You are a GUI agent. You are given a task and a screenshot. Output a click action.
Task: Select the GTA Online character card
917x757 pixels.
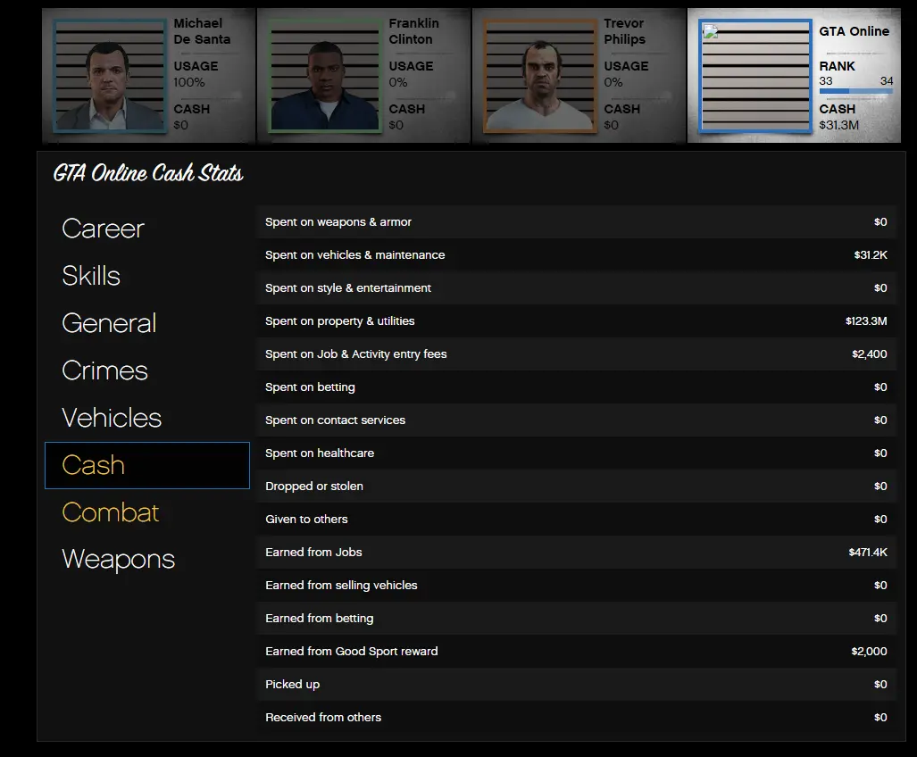794,75
